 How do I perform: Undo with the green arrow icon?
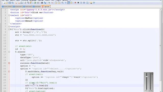[x=35, y=3]
